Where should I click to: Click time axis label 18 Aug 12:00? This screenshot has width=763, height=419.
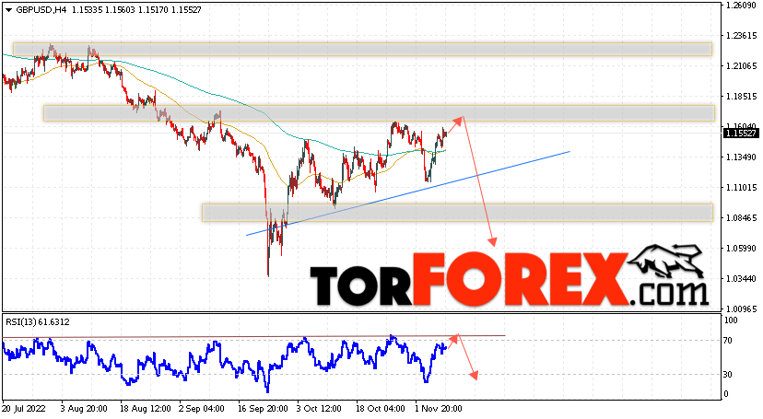click(146, 408)
